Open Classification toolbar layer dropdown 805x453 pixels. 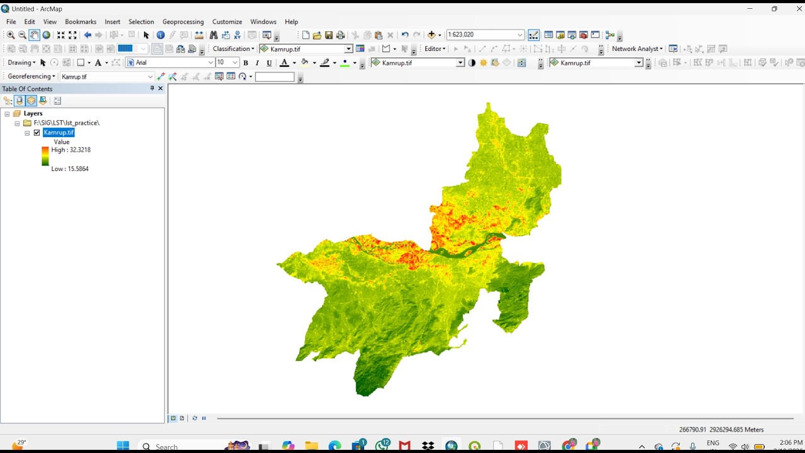pos(348,49)
